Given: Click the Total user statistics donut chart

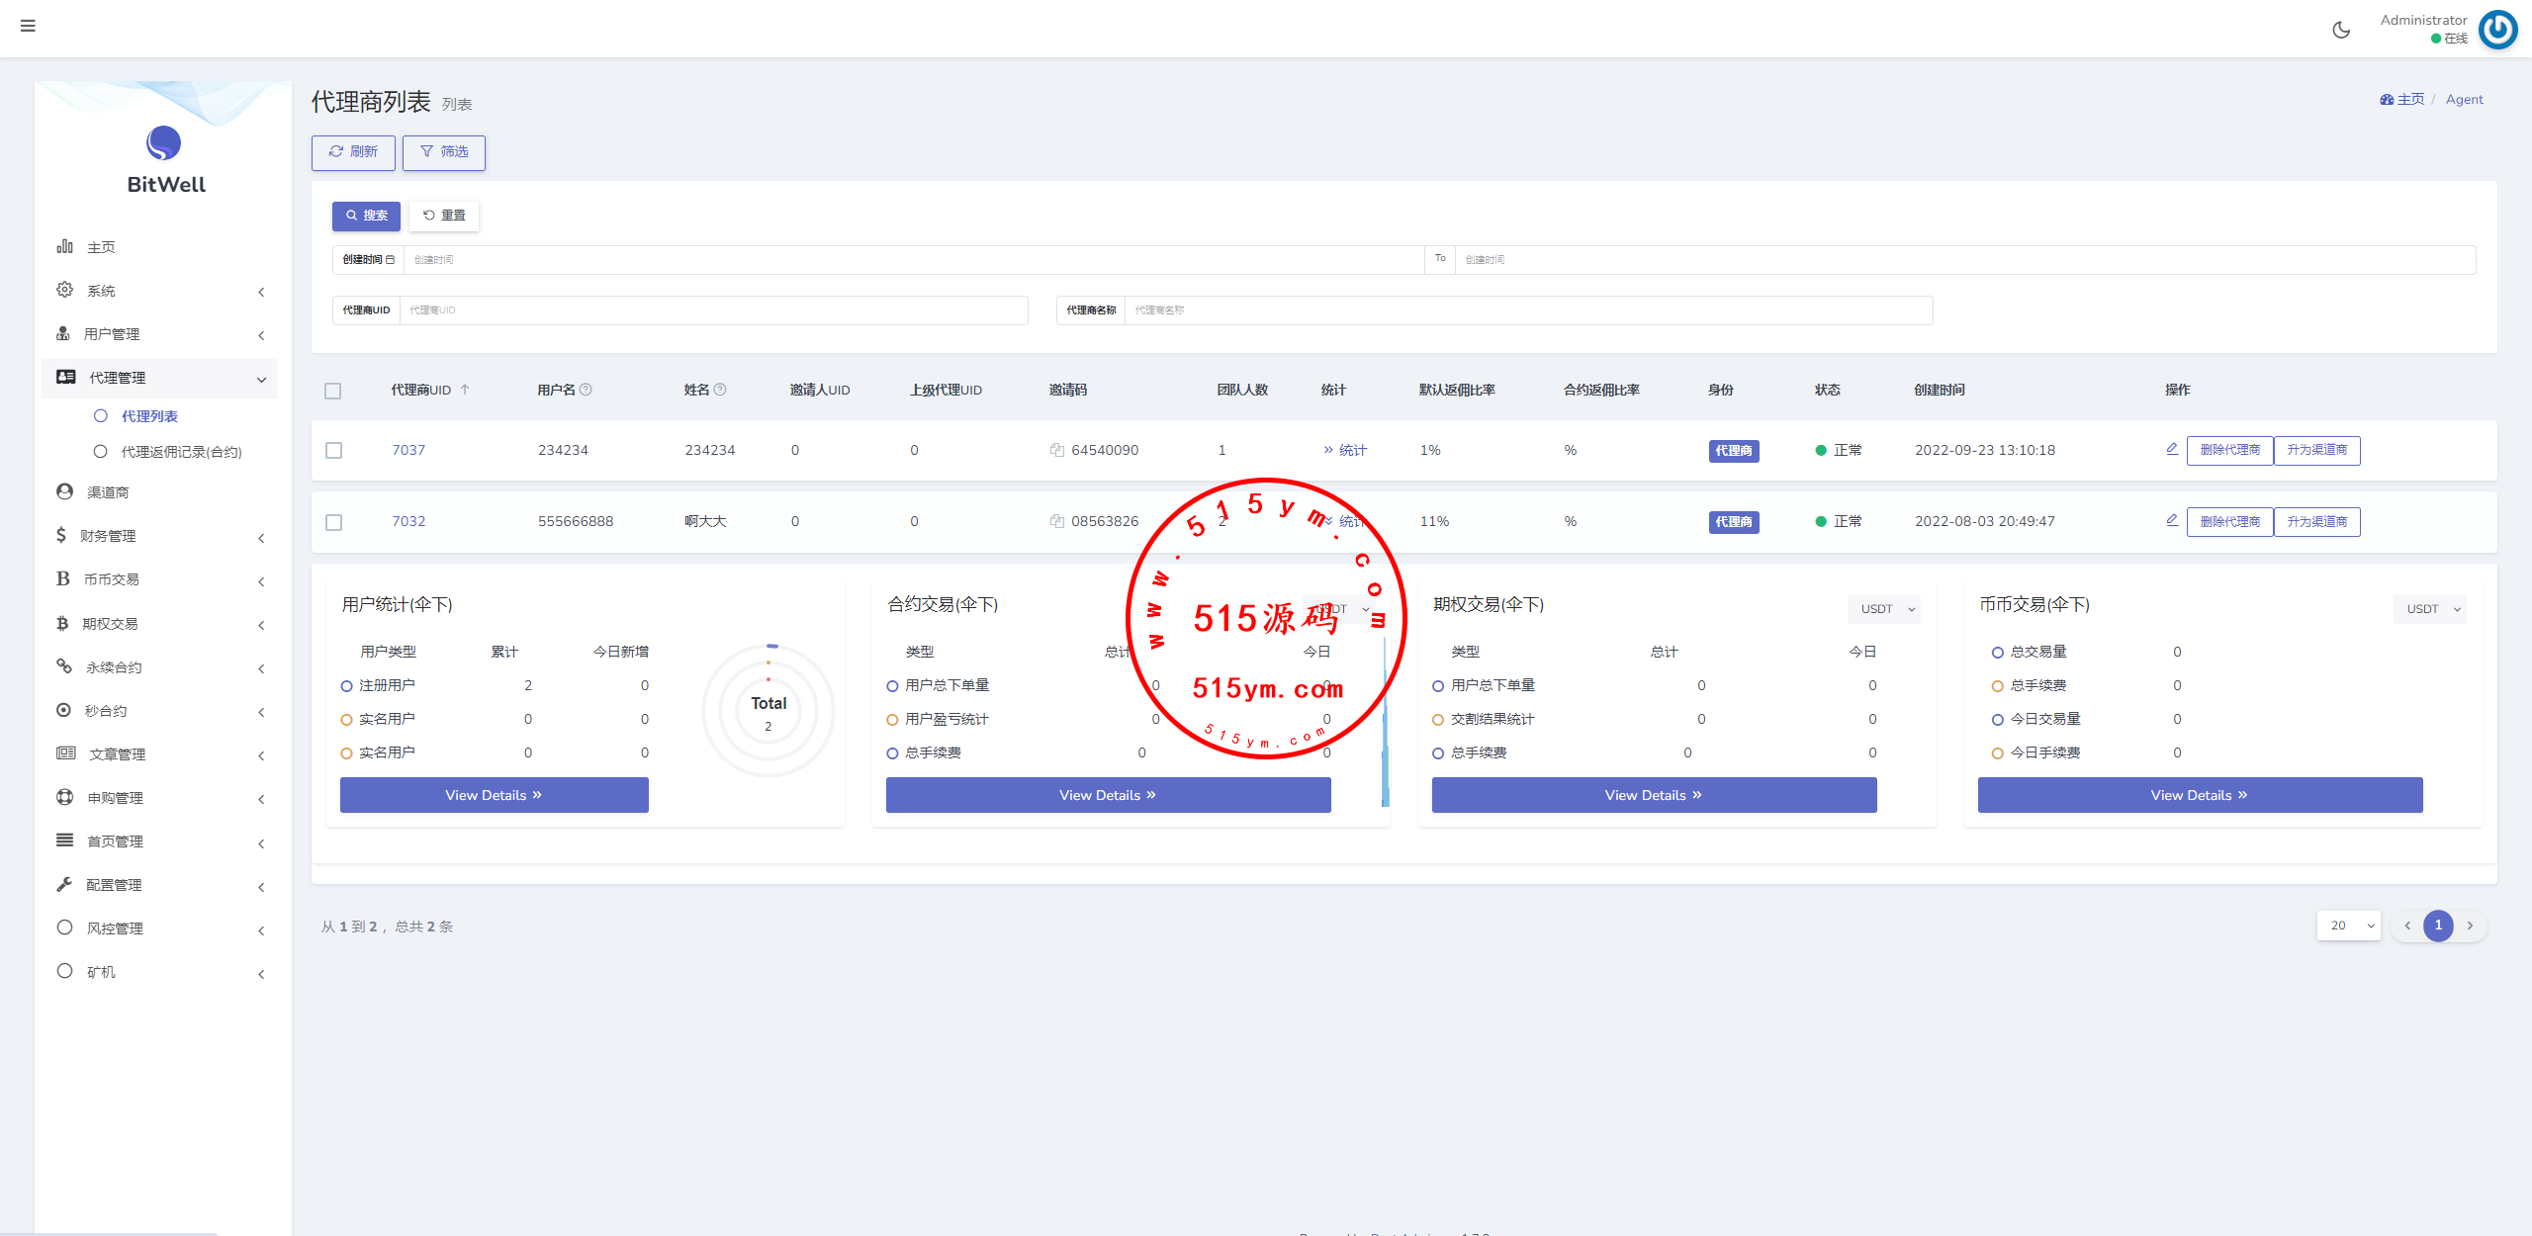Looking at the screenshot, I should coord(769,711).
